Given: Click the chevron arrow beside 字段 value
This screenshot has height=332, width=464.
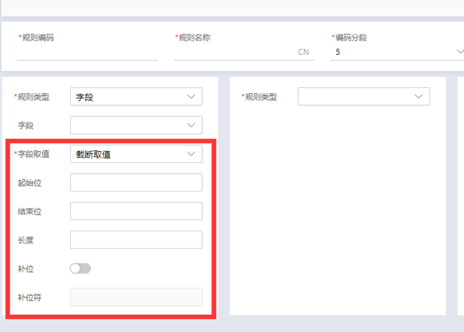Looking at the screenshot, I should [190, 97].
